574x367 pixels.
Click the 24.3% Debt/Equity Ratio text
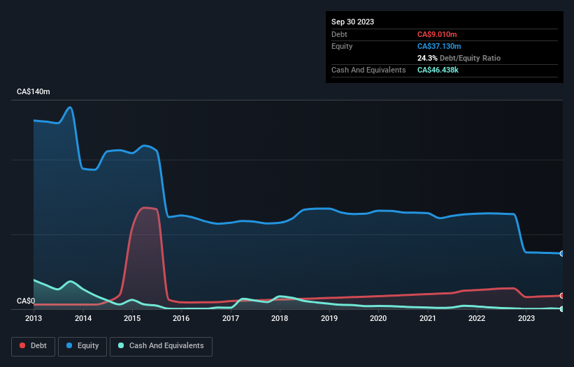coord(459,58)
